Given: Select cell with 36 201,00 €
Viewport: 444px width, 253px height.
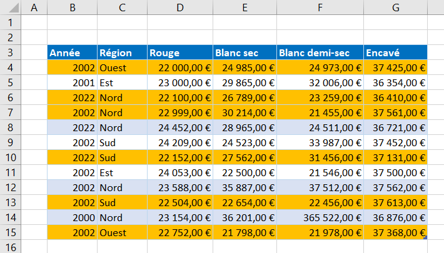Looking at the screenshot, I should (245, 217).
